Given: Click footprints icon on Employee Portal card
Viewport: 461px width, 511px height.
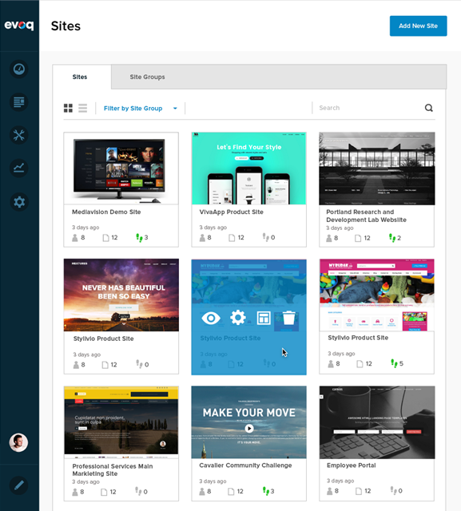Looking at the screenshot, I should click(x=394, y=490).
